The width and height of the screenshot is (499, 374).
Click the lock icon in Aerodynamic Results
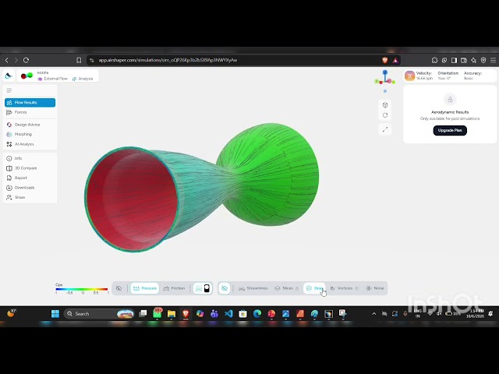tap(450, 100)
